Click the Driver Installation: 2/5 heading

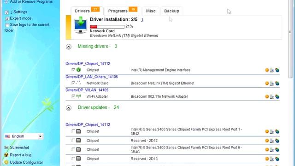(114, 19)
